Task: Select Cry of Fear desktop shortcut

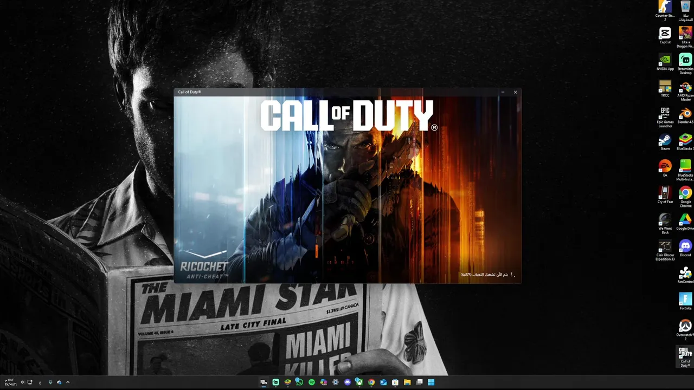Action: (665, 194)
